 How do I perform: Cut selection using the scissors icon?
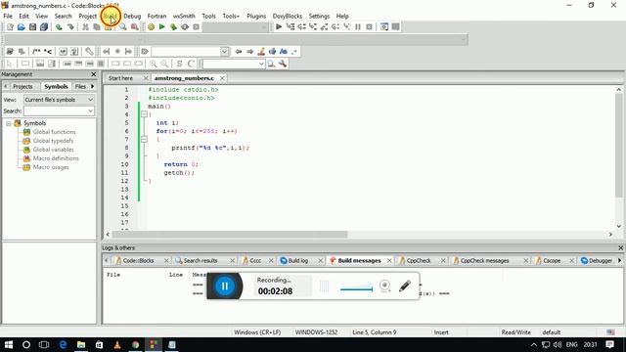(85, 26)
